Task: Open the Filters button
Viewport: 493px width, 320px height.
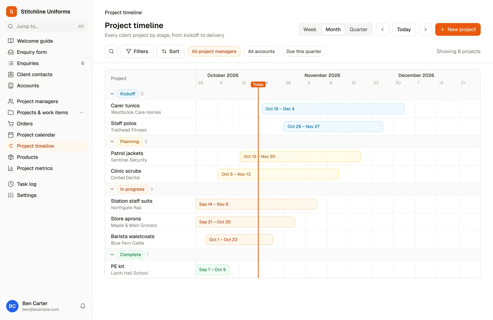Action: [x=137, y=51]
